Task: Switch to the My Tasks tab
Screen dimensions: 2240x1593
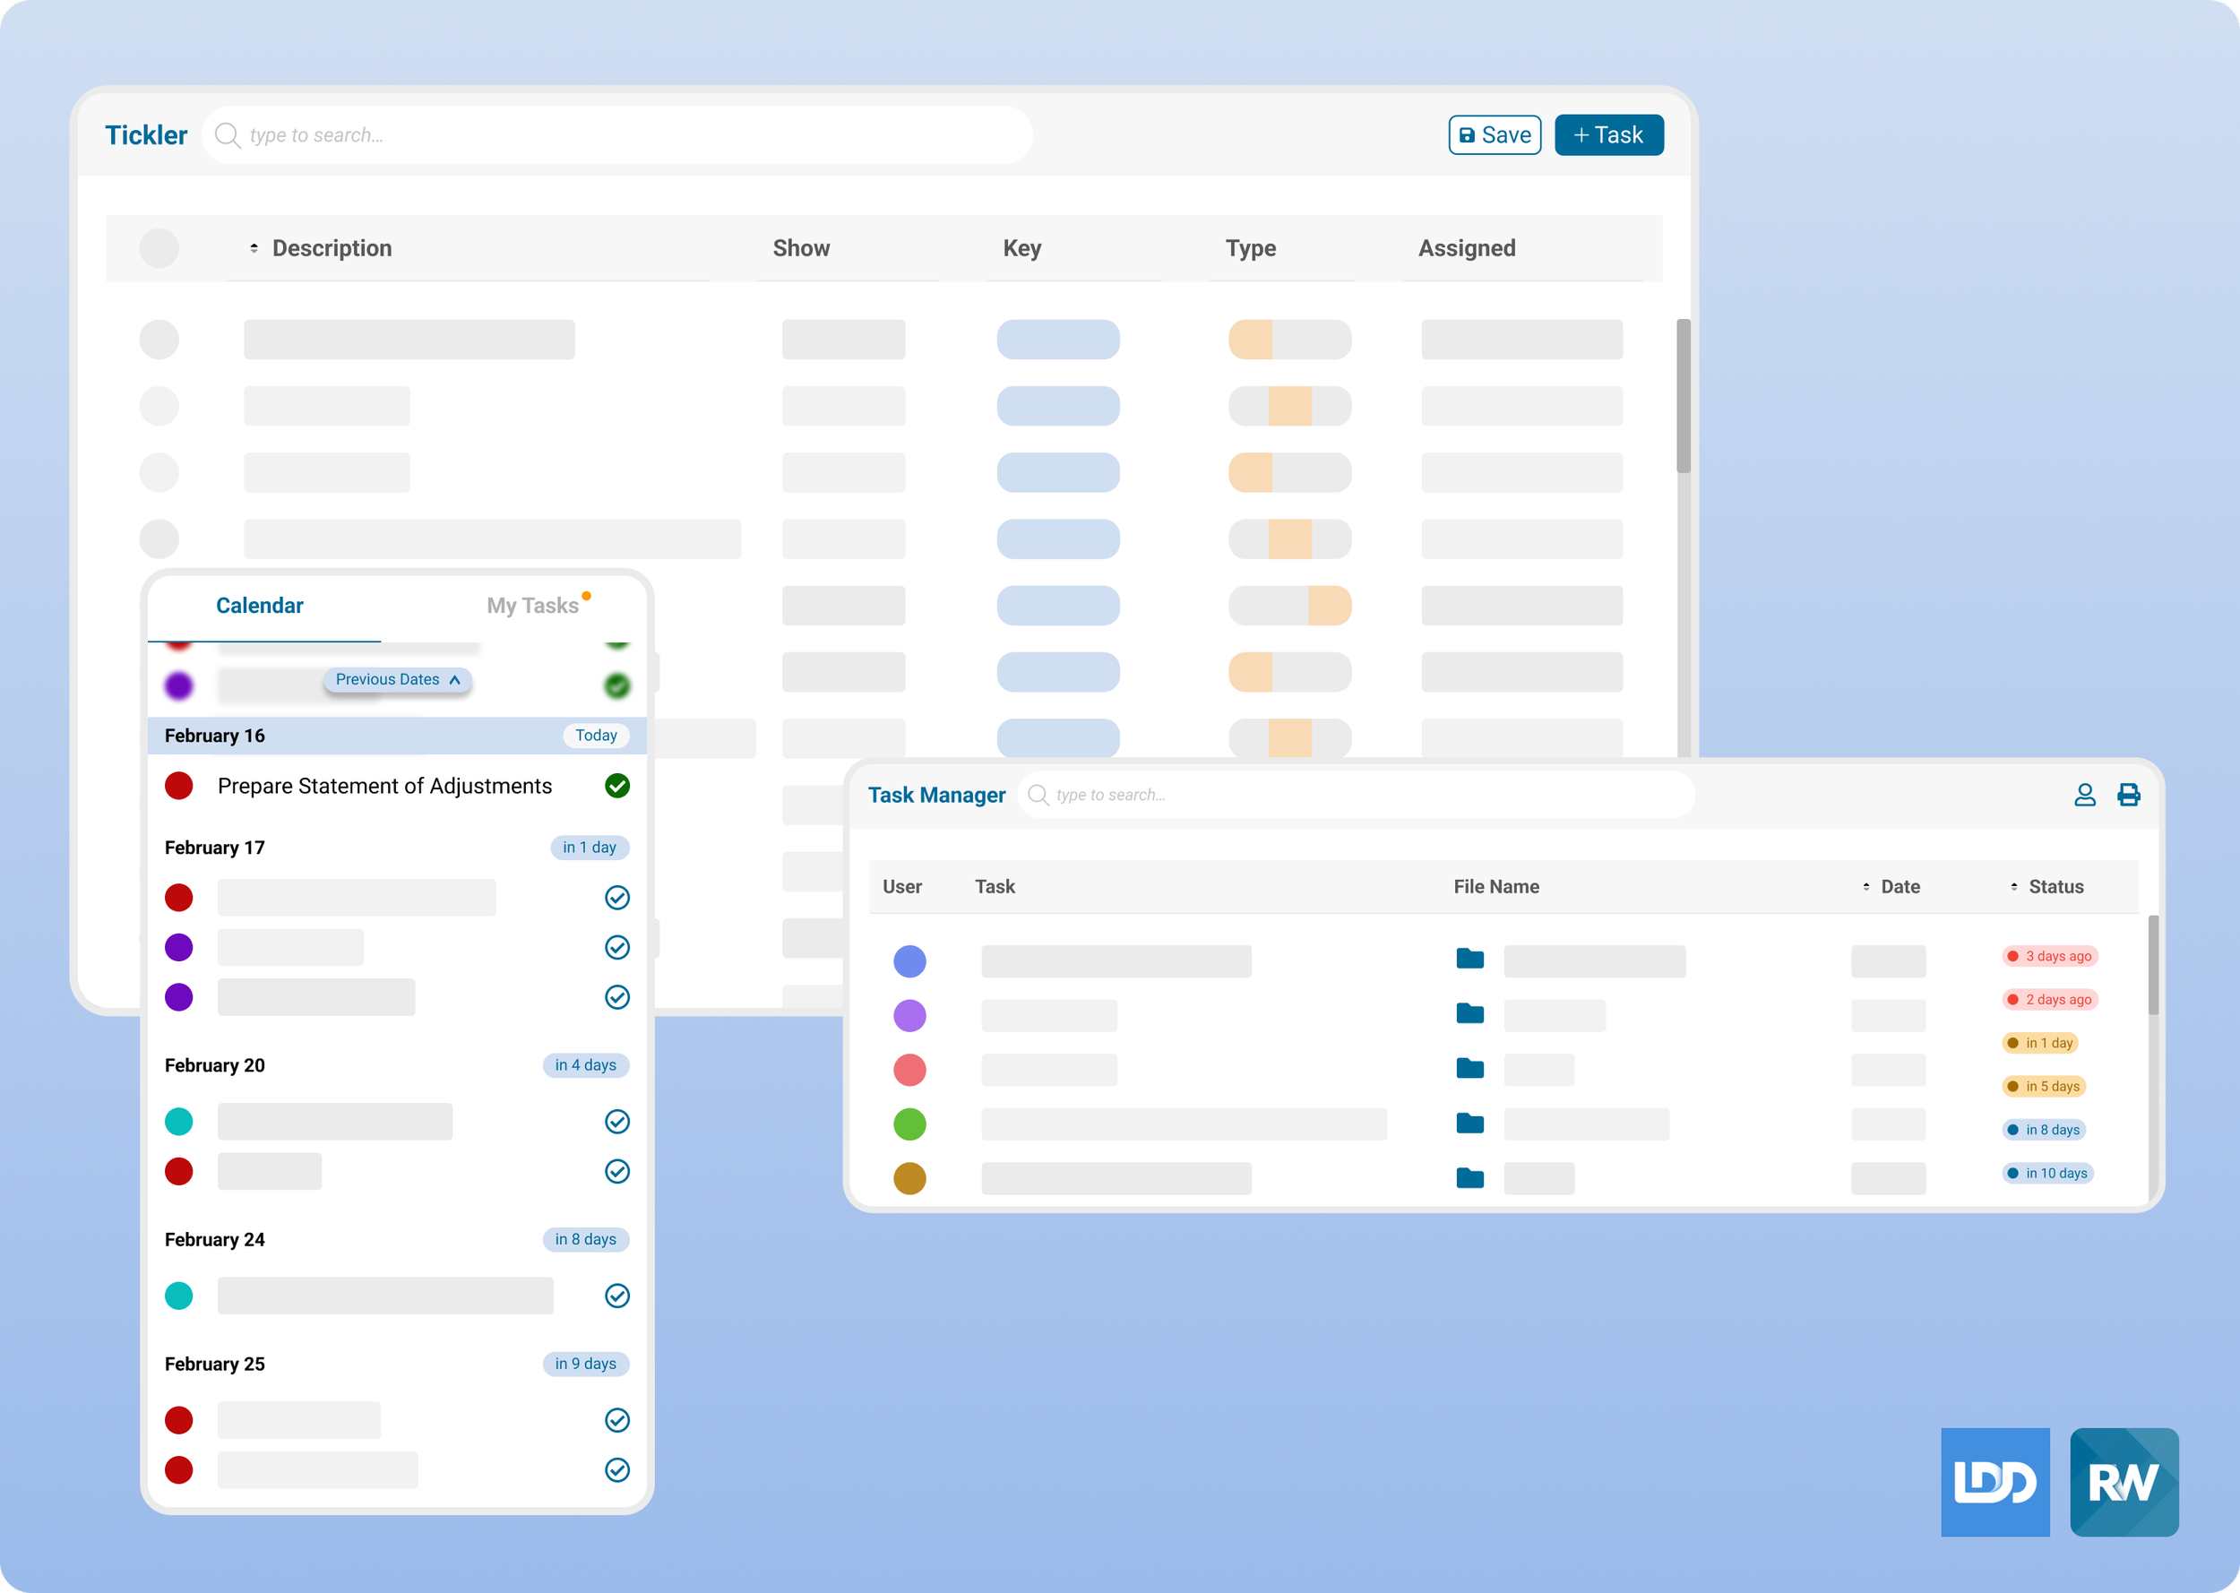Action: (x=532, y=606)
